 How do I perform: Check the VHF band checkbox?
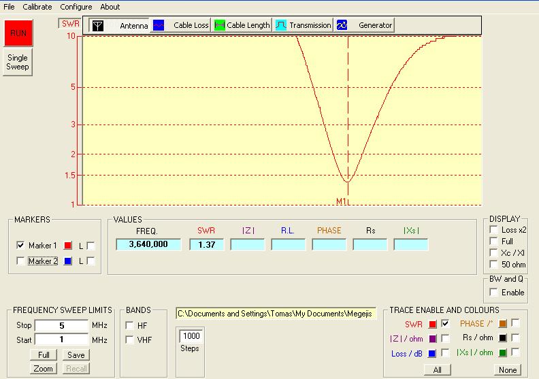point(129,340)
